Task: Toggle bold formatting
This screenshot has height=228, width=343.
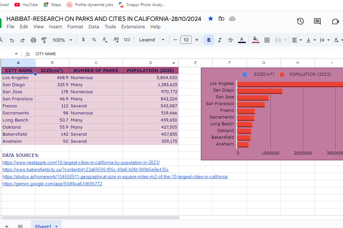Action: point(209,40)
